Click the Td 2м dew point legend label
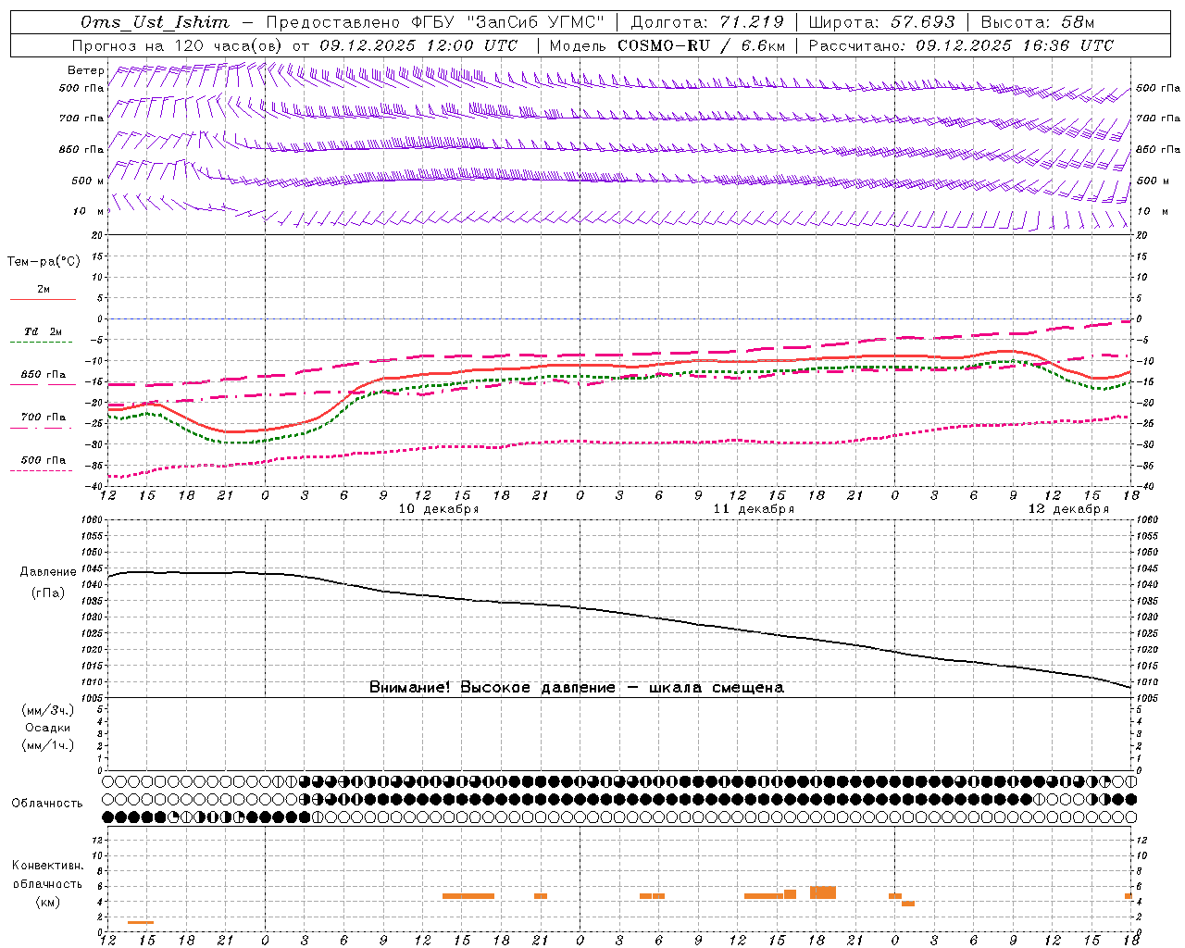The image size is (1185, 948). (x=44, y=331)
